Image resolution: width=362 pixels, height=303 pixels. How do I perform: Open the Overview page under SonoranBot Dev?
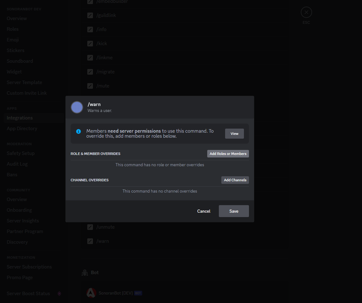click(34, 19)
